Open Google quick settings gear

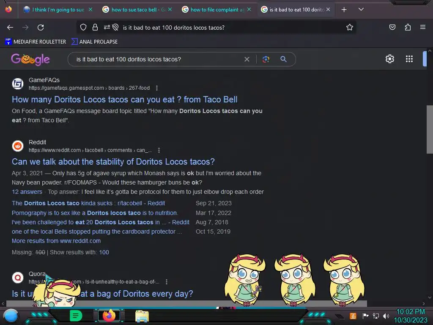coord(389,59)
